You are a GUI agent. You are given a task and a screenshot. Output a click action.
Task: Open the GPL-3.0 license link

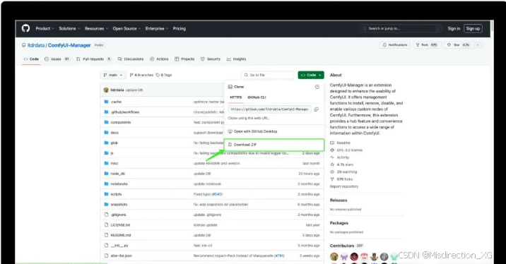[346, 150]
